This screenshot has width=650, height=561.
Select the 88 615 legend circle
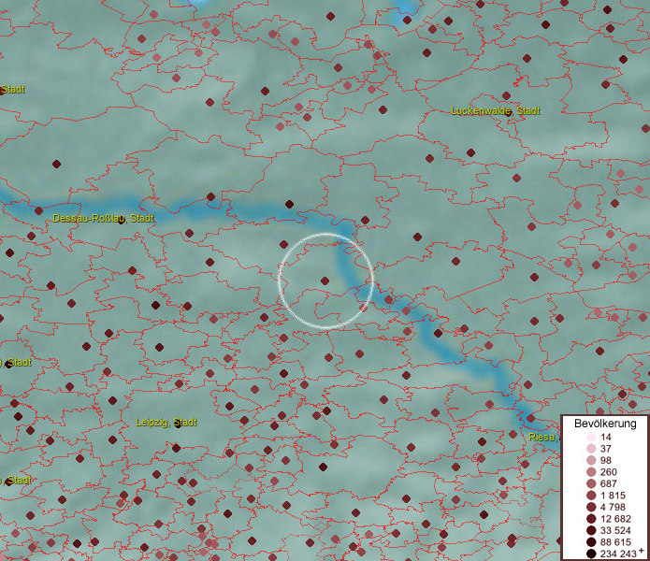point(591,542)
